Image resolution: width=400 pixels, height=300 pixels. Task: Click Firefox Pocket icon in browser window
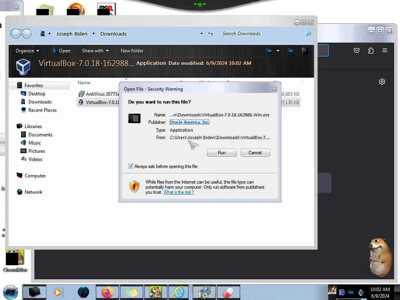pyautogui.click(x=357, y=50)
